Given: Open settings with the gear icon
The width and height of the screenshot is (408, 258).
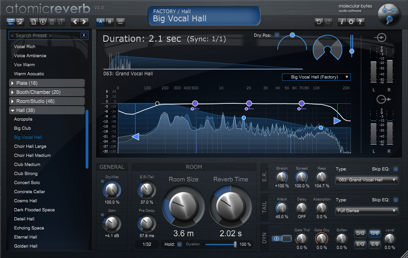Looking at the screenshot, I should point(351,21).
